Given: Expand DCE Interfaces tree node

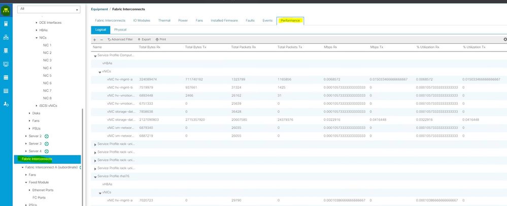Looking at the screenshot, I should [36, 23].
